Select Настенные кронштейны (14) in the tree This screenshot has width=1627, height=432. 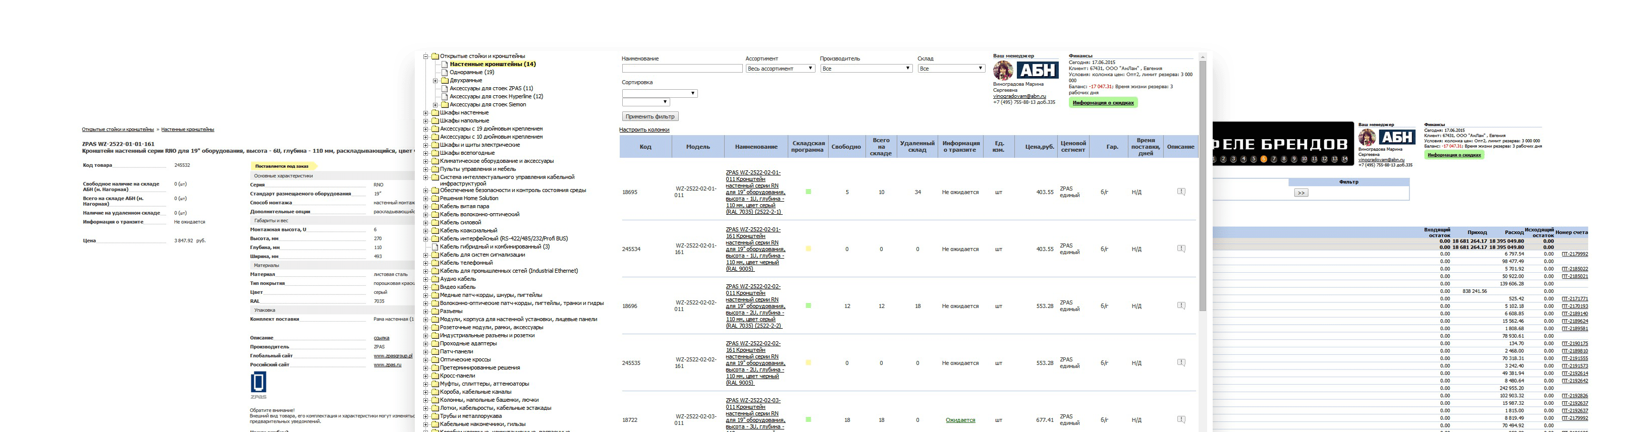493,65
